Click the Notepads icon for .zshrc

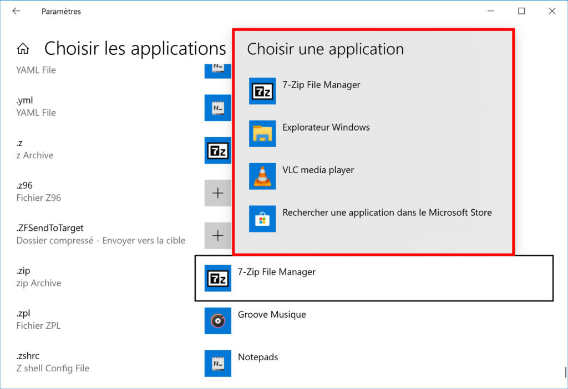click(x=217, y=364)
